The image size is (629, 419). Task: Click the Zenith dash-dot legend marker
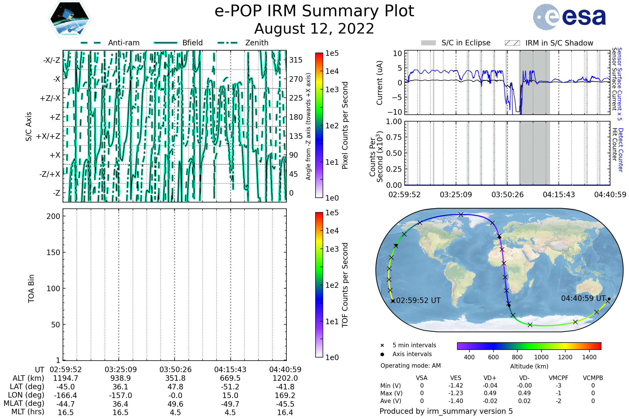point(227,43)
